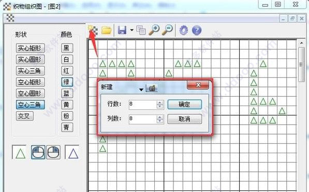
Task: Click the copy toolbar icon
Action: [141, 31]
